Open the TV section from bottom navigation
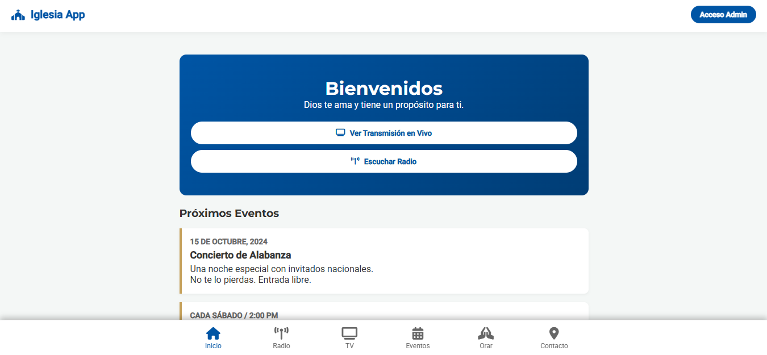Screen dimensions: 767x355 (349, 338)
